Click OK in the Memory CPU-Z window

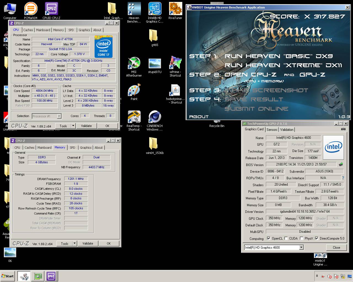point(109,243)
